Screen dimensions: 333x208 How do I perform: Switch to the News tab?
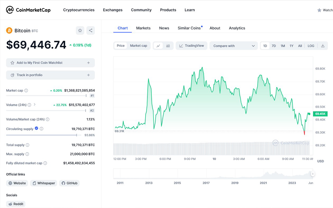(164, 28)
